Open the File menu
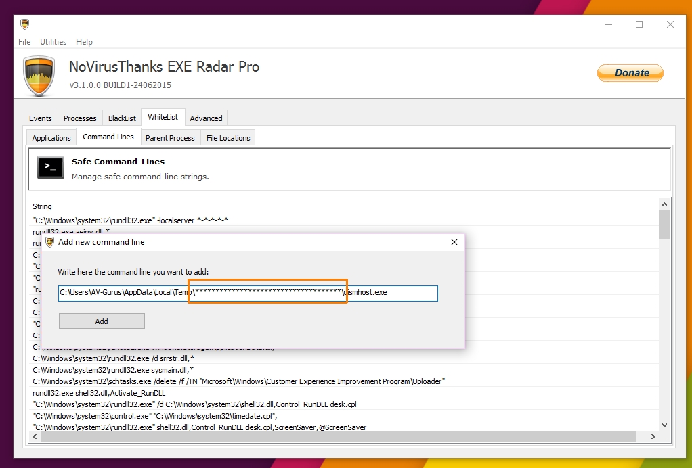The height and width of the screenshot is (468, 692). coord(24,42)
